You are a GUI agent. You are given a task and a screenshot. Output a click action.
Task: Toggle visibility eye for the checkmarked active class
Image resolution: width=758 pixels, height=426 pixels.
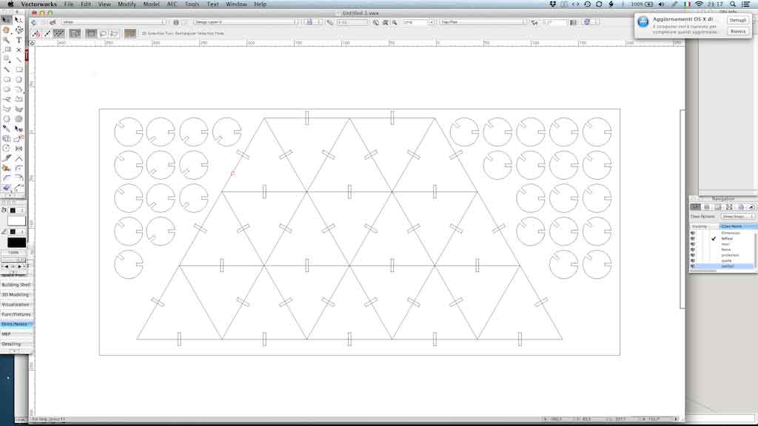tap(693, 239)
